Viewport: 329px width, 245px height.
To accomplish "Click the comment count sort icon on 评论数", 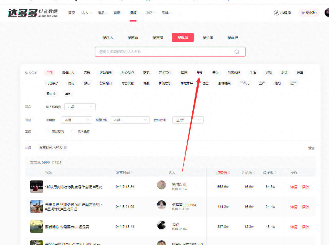I will 254,172.
